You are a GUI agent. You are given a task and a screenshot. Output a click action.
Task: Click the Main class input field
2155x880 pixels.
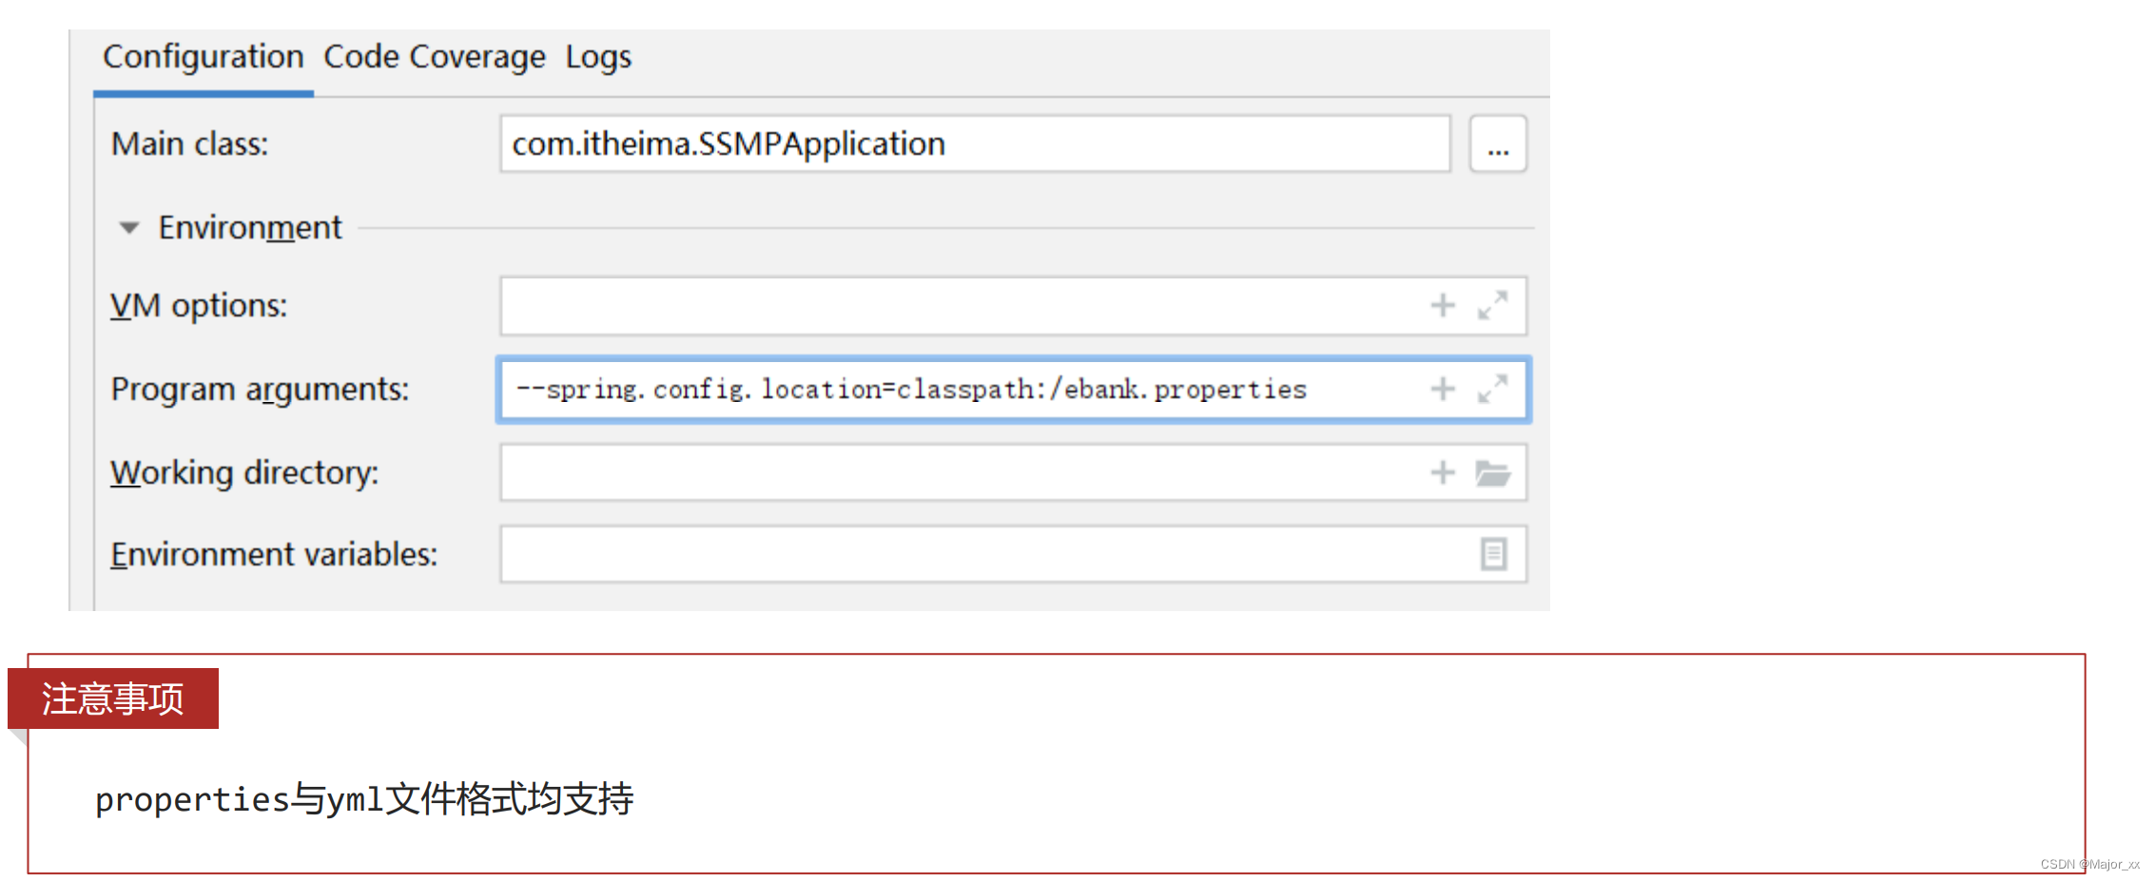tap(975, 143)
